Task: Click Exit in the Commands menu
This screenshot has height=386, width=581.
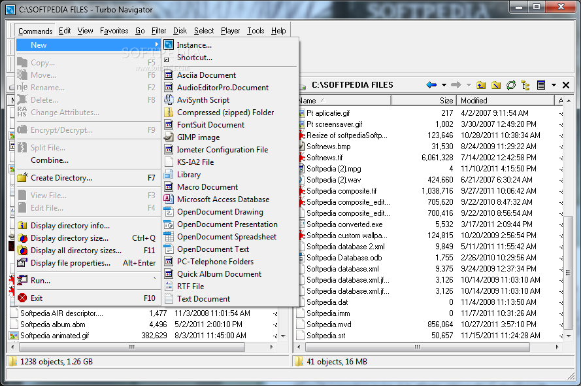Action: [88, 298]
